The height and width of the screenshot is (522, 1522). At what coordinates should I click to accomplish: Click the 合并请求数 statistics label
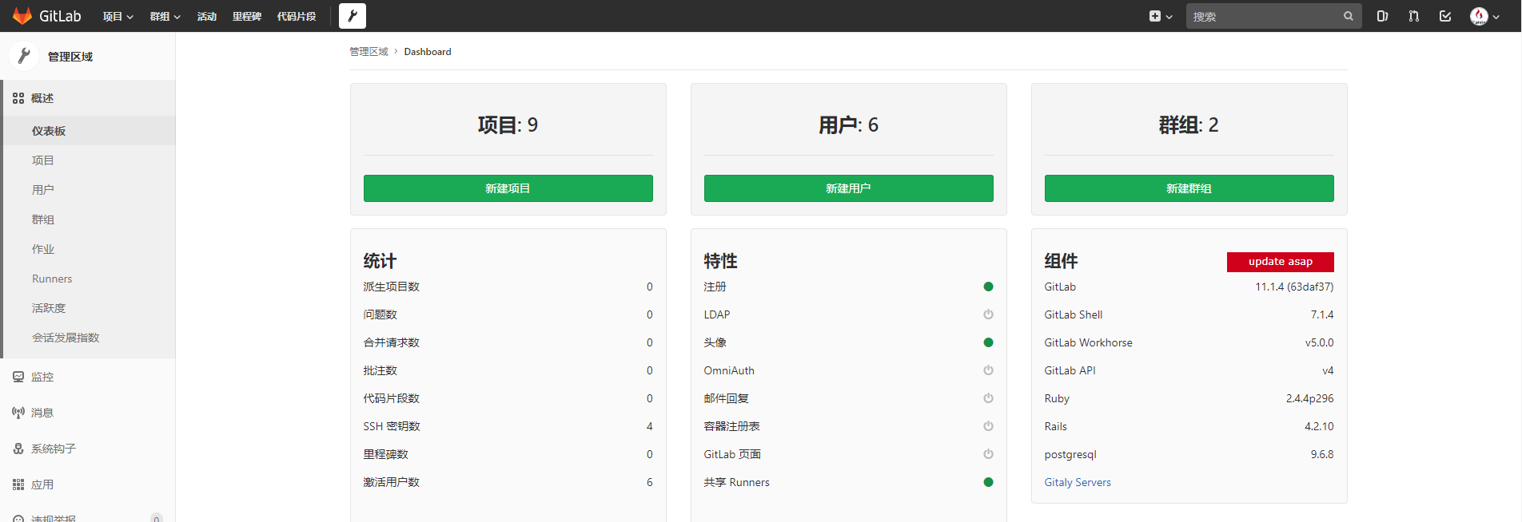tap(392, 342)
